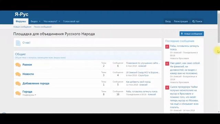Click the scrollbar down arrow

tap(219, 112)
